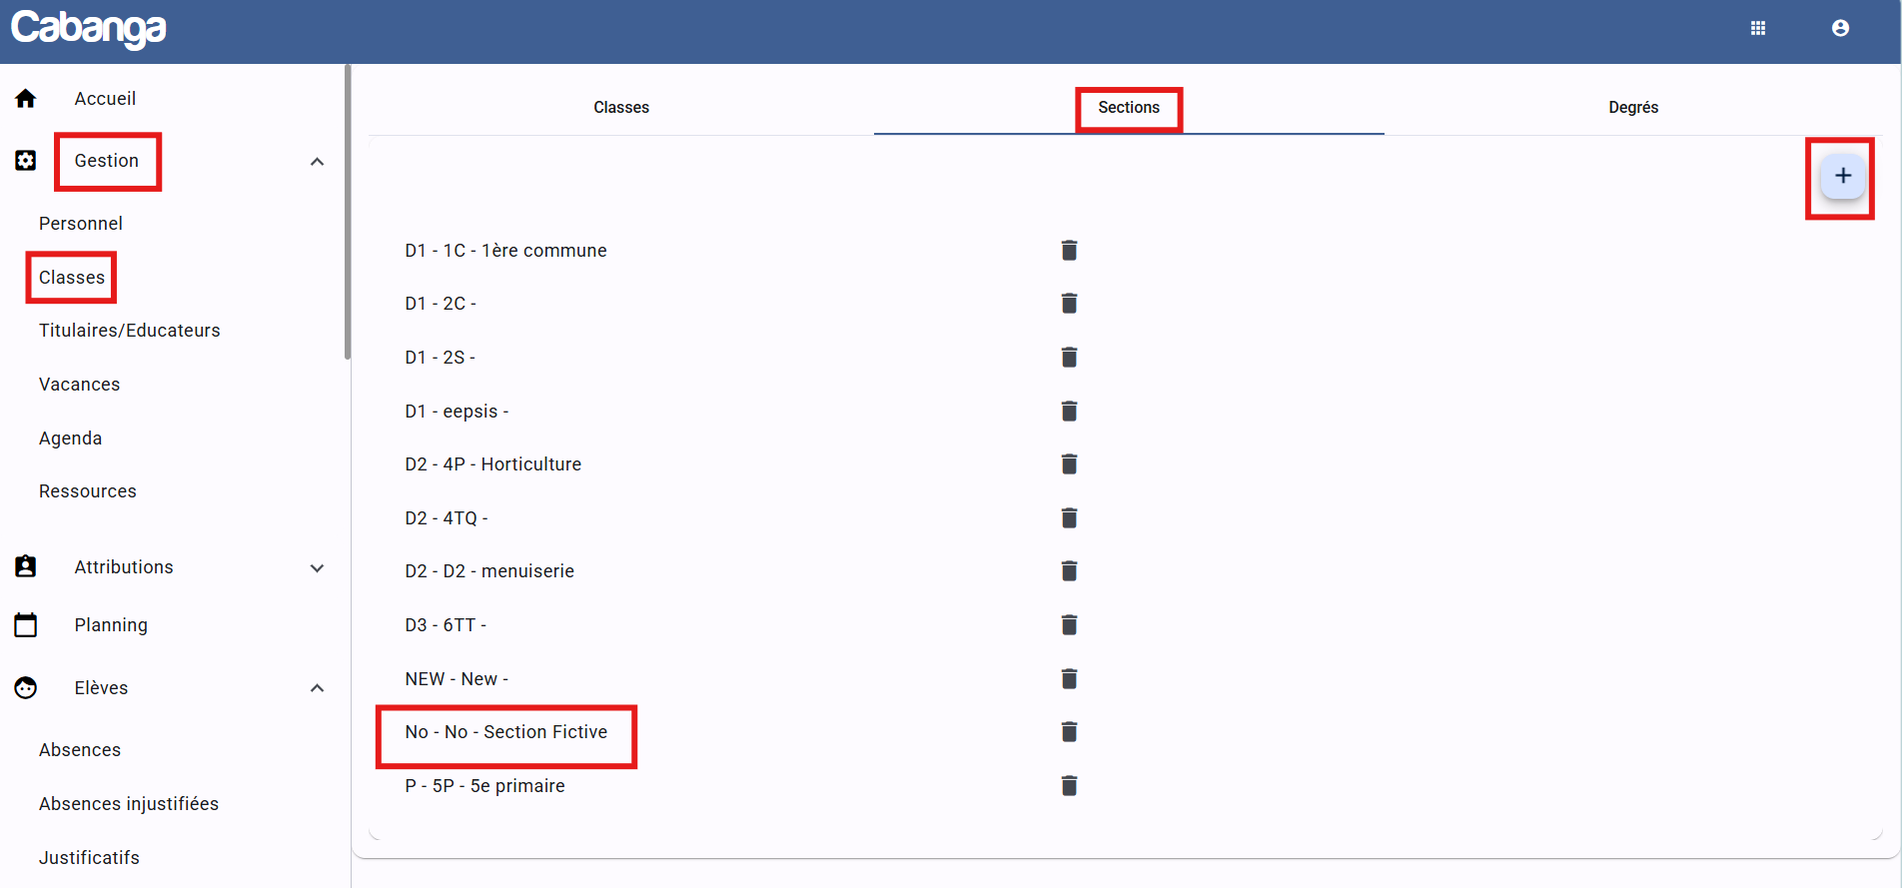Trash the D3 - 6TT section
The width and height of the screenshot is (1902, 888).
click(x=1069, y=625)
